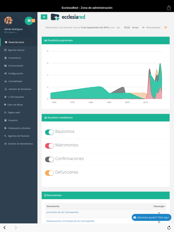Toggle the Defunciones statistics switch

point(50,173)
